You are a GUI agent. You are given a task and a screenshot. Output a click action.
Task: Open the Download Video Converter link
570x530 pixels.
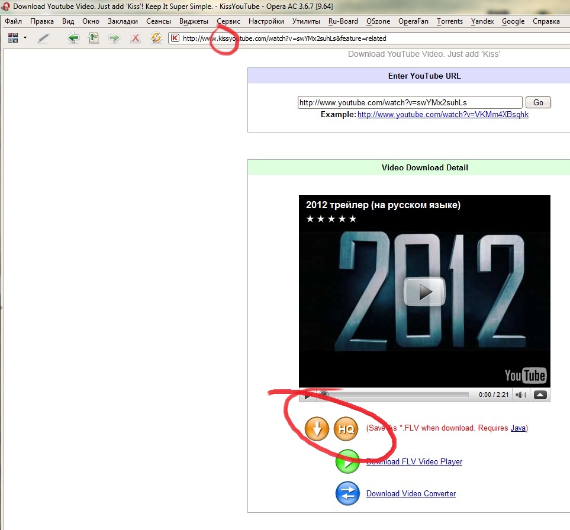coord(411,494)
